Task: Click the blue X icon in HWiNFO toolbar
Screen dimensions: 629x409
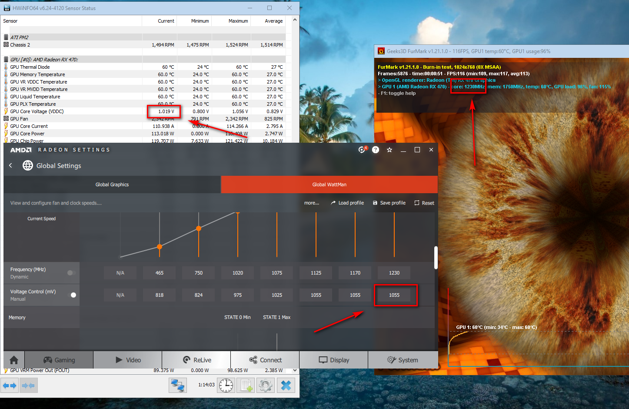Action: click(x=286, y=385)
